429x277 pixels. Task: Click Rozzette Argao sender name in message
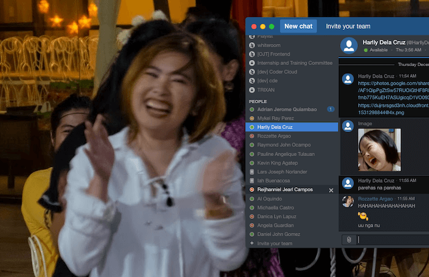(x=375, y=199)
